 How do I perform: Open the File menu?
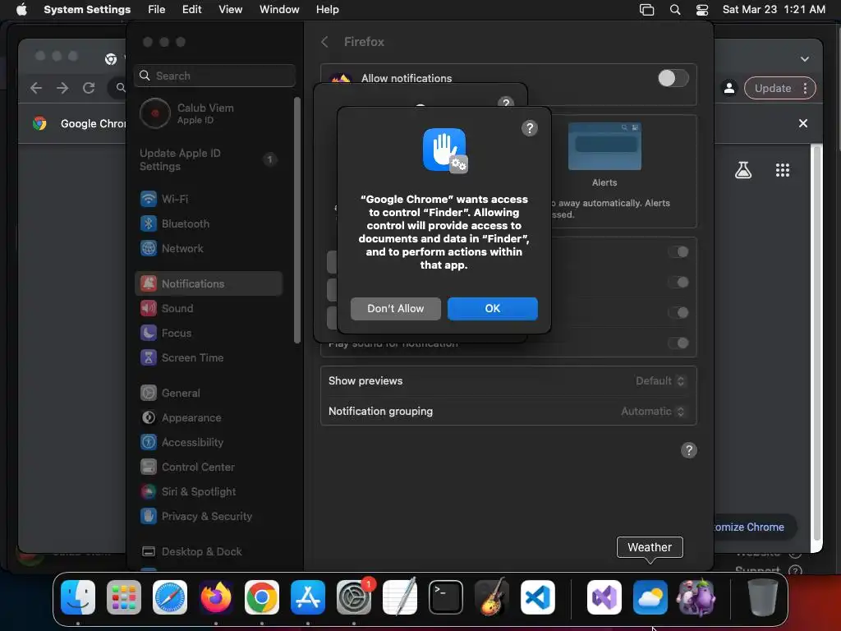click(x=156, y=10)
